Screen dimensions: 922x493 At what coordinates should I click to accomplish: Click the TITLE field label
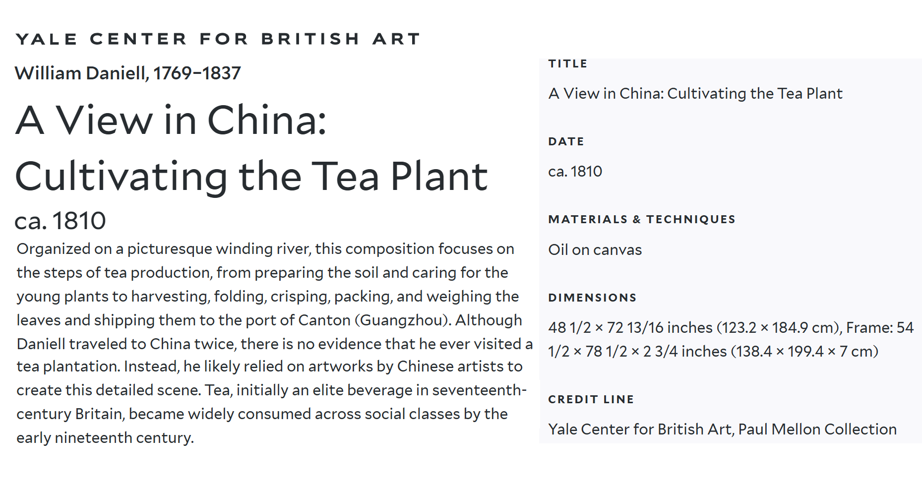point(568,63)
